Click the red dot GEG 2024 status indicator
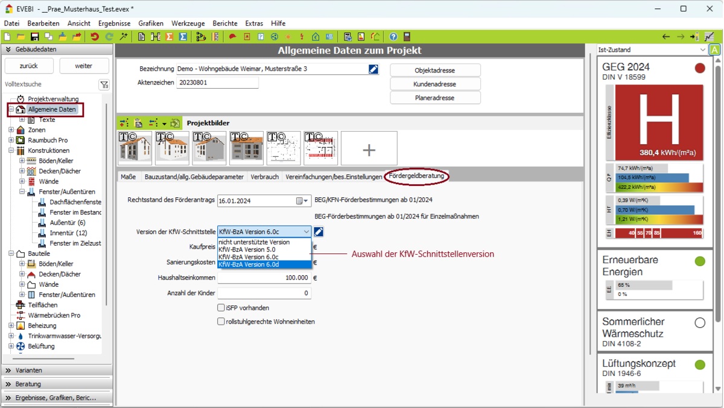Screen dimensions: 724x408 (x=700, y=68)
